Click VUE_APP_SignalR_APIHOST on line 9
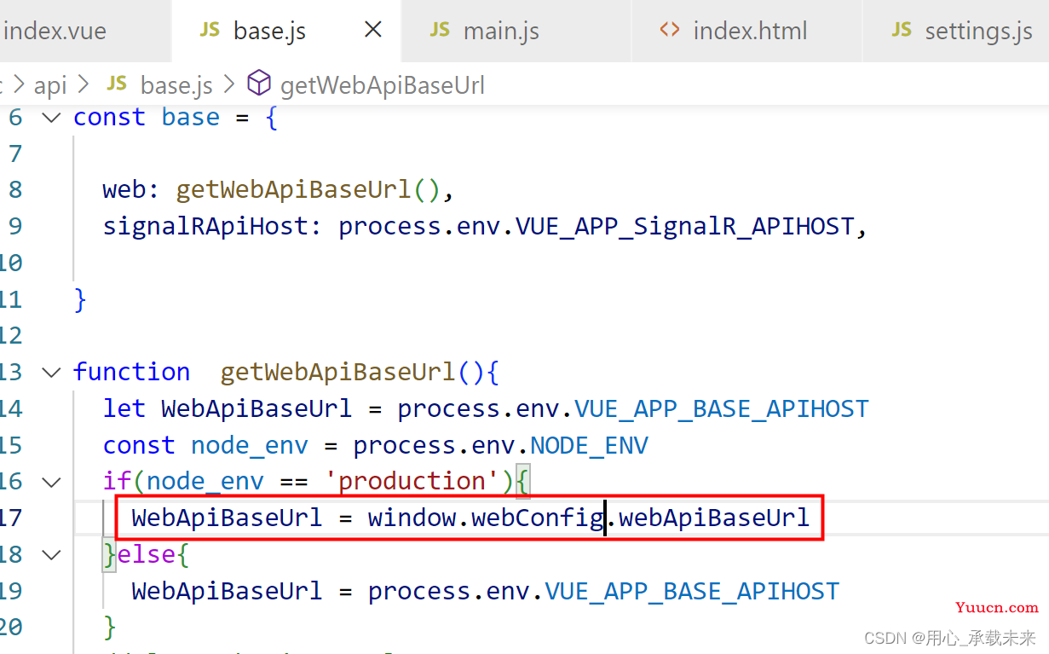The width and height of the screenshot is (1049, 654). (684, 227)
